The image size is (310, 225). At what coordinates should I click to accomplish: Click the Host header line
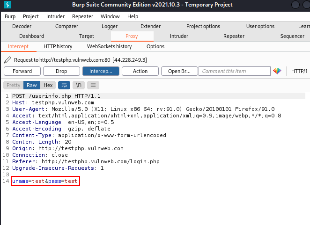tap(53, 102)
